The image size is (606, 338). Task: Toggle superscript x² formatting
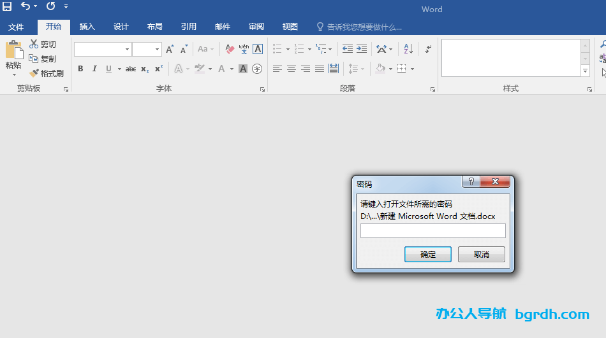coord(159,69)
